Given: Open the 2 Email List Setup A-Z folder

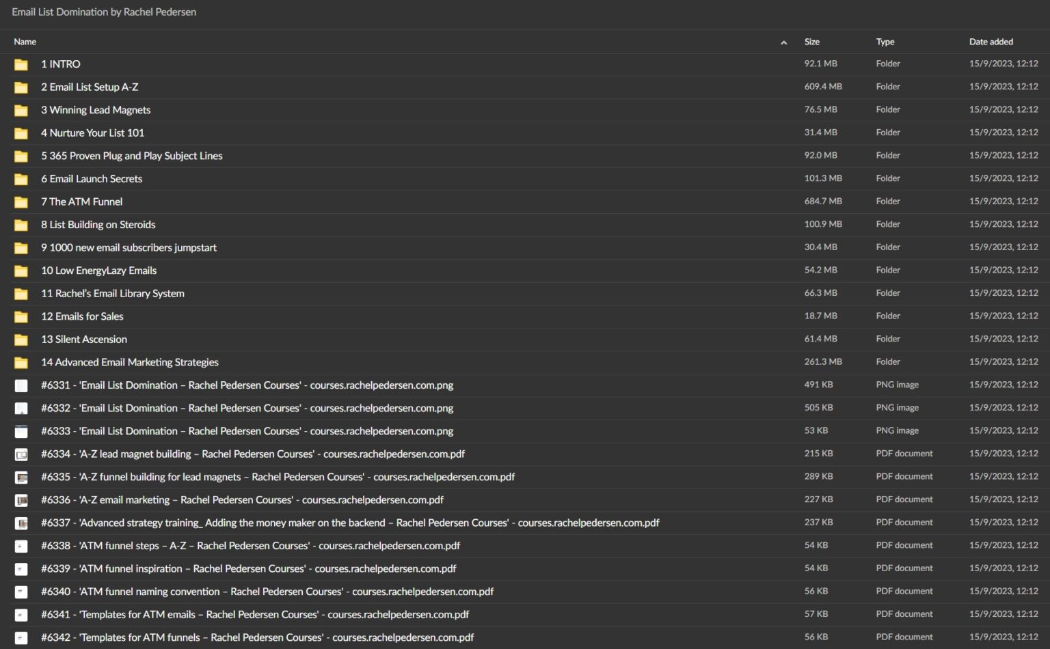Looking at the screenshot, I should click(90, 87).
